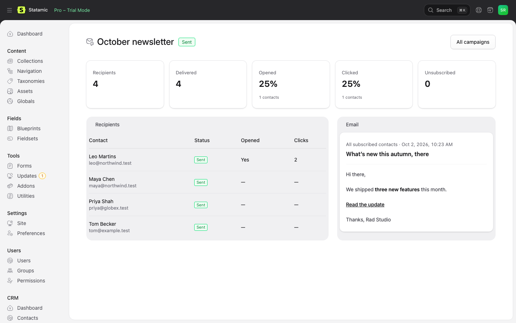Open Preferences under Settings
This screenshot has width=516, height=323.
click(31, 233)
